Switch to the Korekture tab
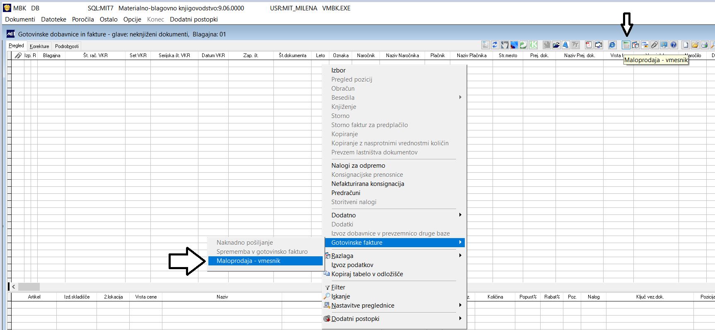Screen dimensions: 715x330 pos(39,46)
